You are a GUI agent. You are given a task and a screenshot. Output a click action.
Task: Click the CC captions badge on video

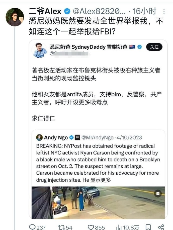pos(158,194)
